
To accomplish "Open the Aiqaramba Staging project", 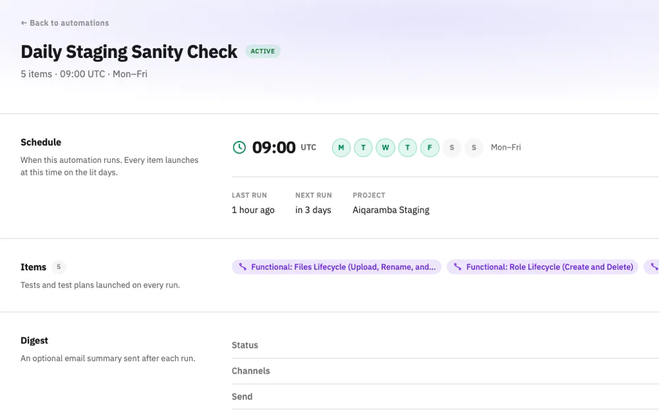I will pos(391,210).
